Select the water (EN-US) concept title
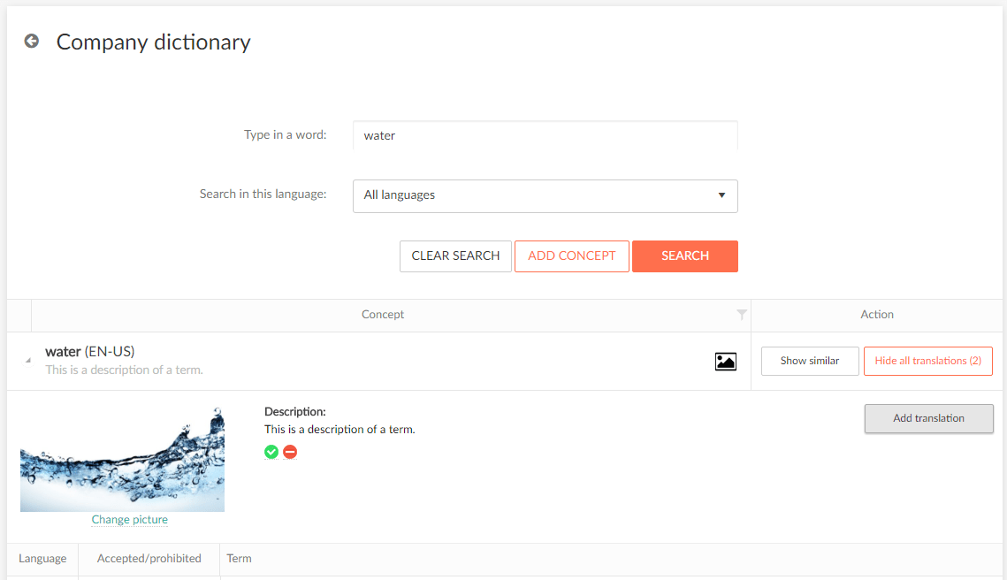 coord(90,351)
